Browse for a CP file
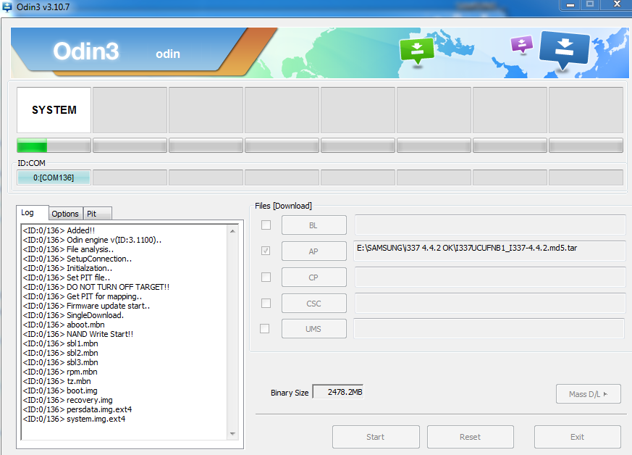Image resolution: width=632 pixels, height=455 pixels. [314, 277]
